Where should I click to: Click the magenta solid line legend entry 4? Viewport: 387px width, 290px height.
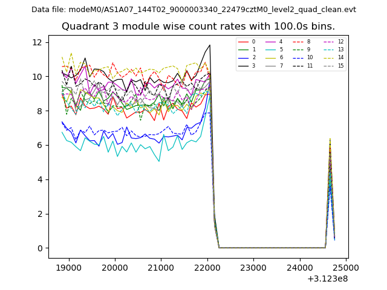coord(273,42)
